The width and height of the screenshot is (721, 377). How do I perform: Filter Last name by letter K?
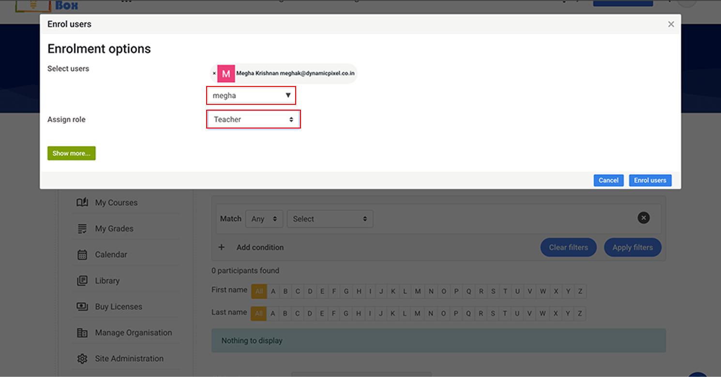393,314
